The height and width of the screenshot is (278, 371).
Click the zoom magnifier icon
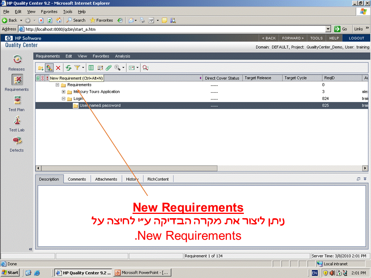coord(117,68)
